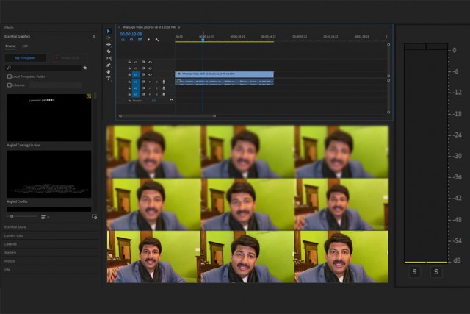Select the Angled Credits template thumbnail
This screenshot has height=314, width=470.
pyautogui.click(x=49, y=174)
